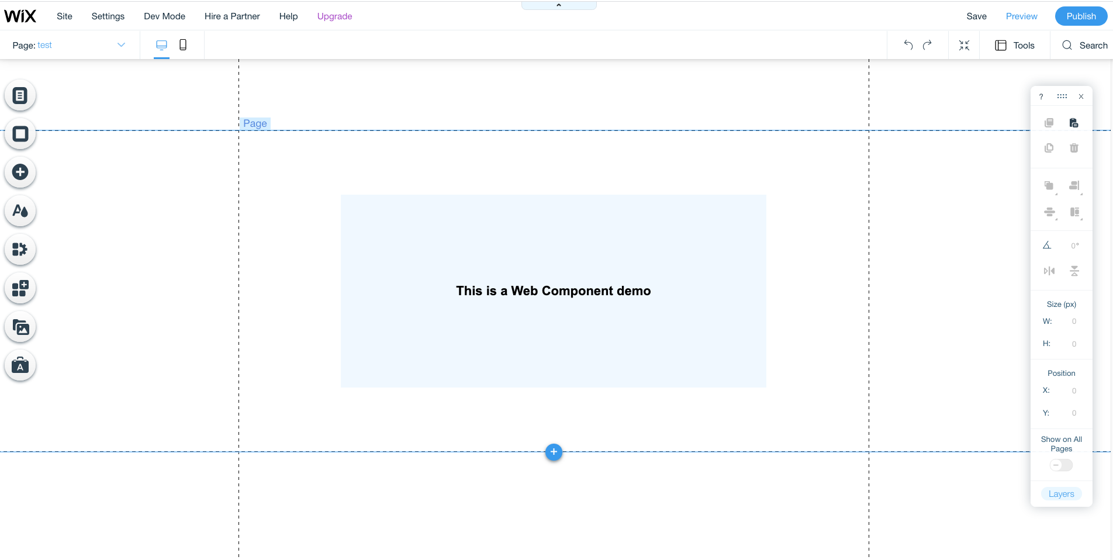Screen dimensions: 1113x560
Task: Open the Align elements dropdown icon
Action: coord(1075,186)
